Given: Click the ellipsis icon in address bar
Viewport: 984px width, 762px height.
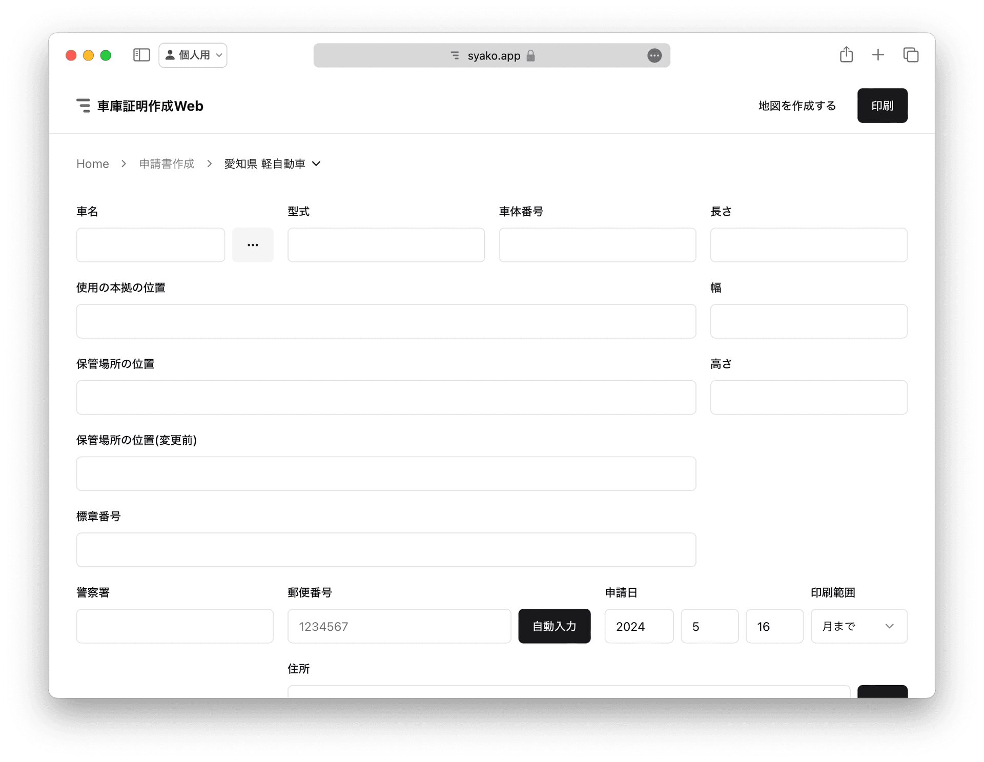Looking at the screenshot, I should (654, 55).
